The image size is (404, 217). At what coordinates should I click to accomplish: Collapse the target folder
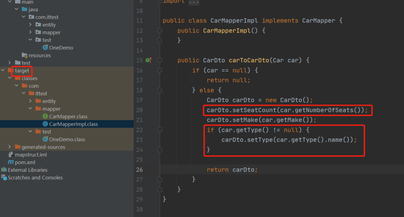click(x=3, y=70)
